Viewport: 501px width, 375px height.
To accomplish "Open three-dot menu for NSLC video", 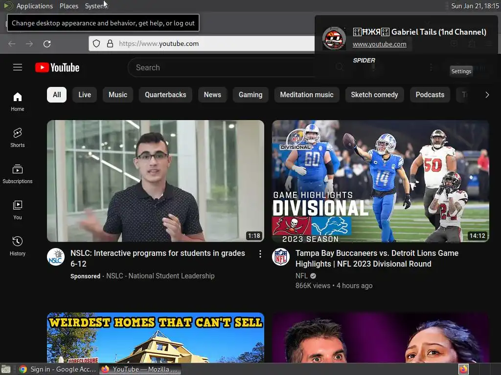I will click(x=260, y=253).
